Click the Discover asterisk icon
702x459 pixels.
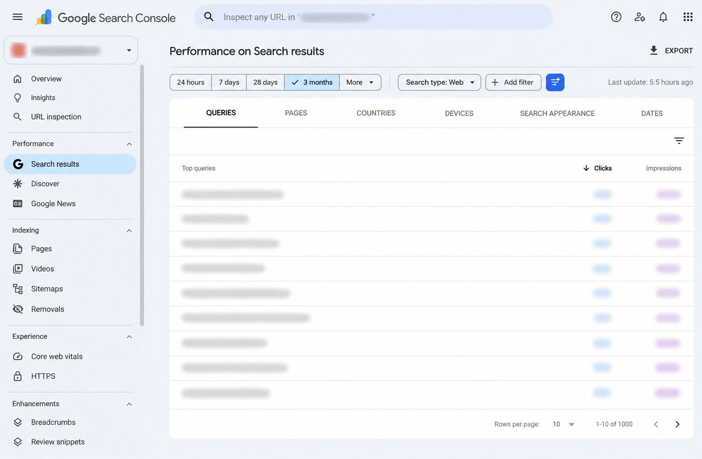18,184
